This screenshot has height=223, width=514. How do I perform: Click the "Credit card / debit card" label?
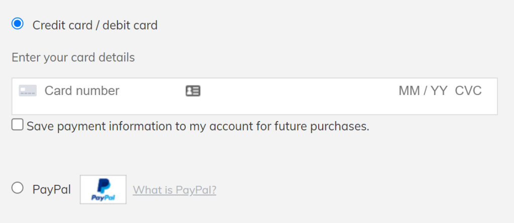[x=95, y=25]
